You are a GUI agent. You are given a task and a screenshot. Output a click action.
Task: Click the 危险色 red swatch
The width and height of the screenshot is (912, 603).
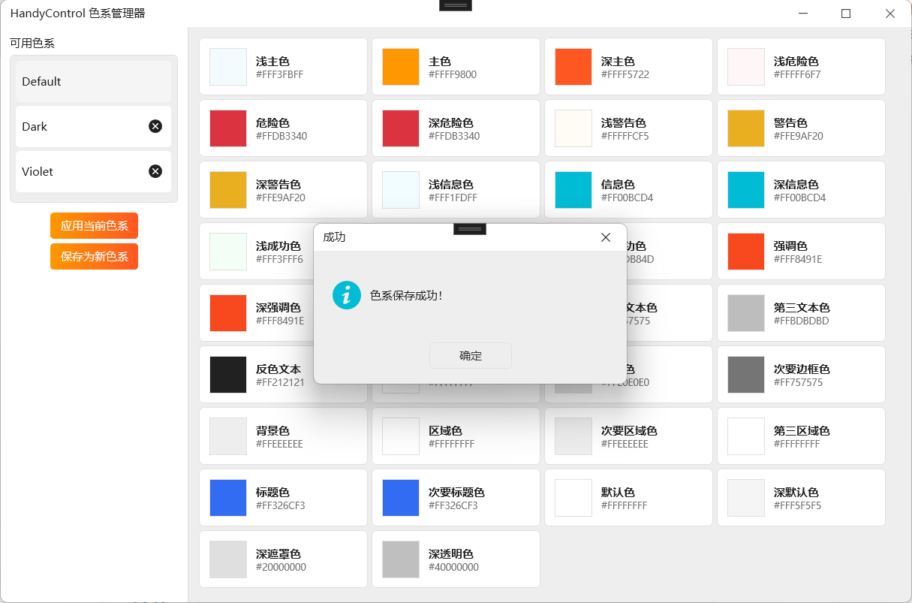coord(228,128)
